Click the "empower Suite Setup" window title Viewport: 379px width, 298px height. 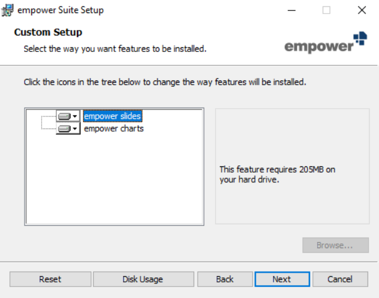tap(60, 10)
